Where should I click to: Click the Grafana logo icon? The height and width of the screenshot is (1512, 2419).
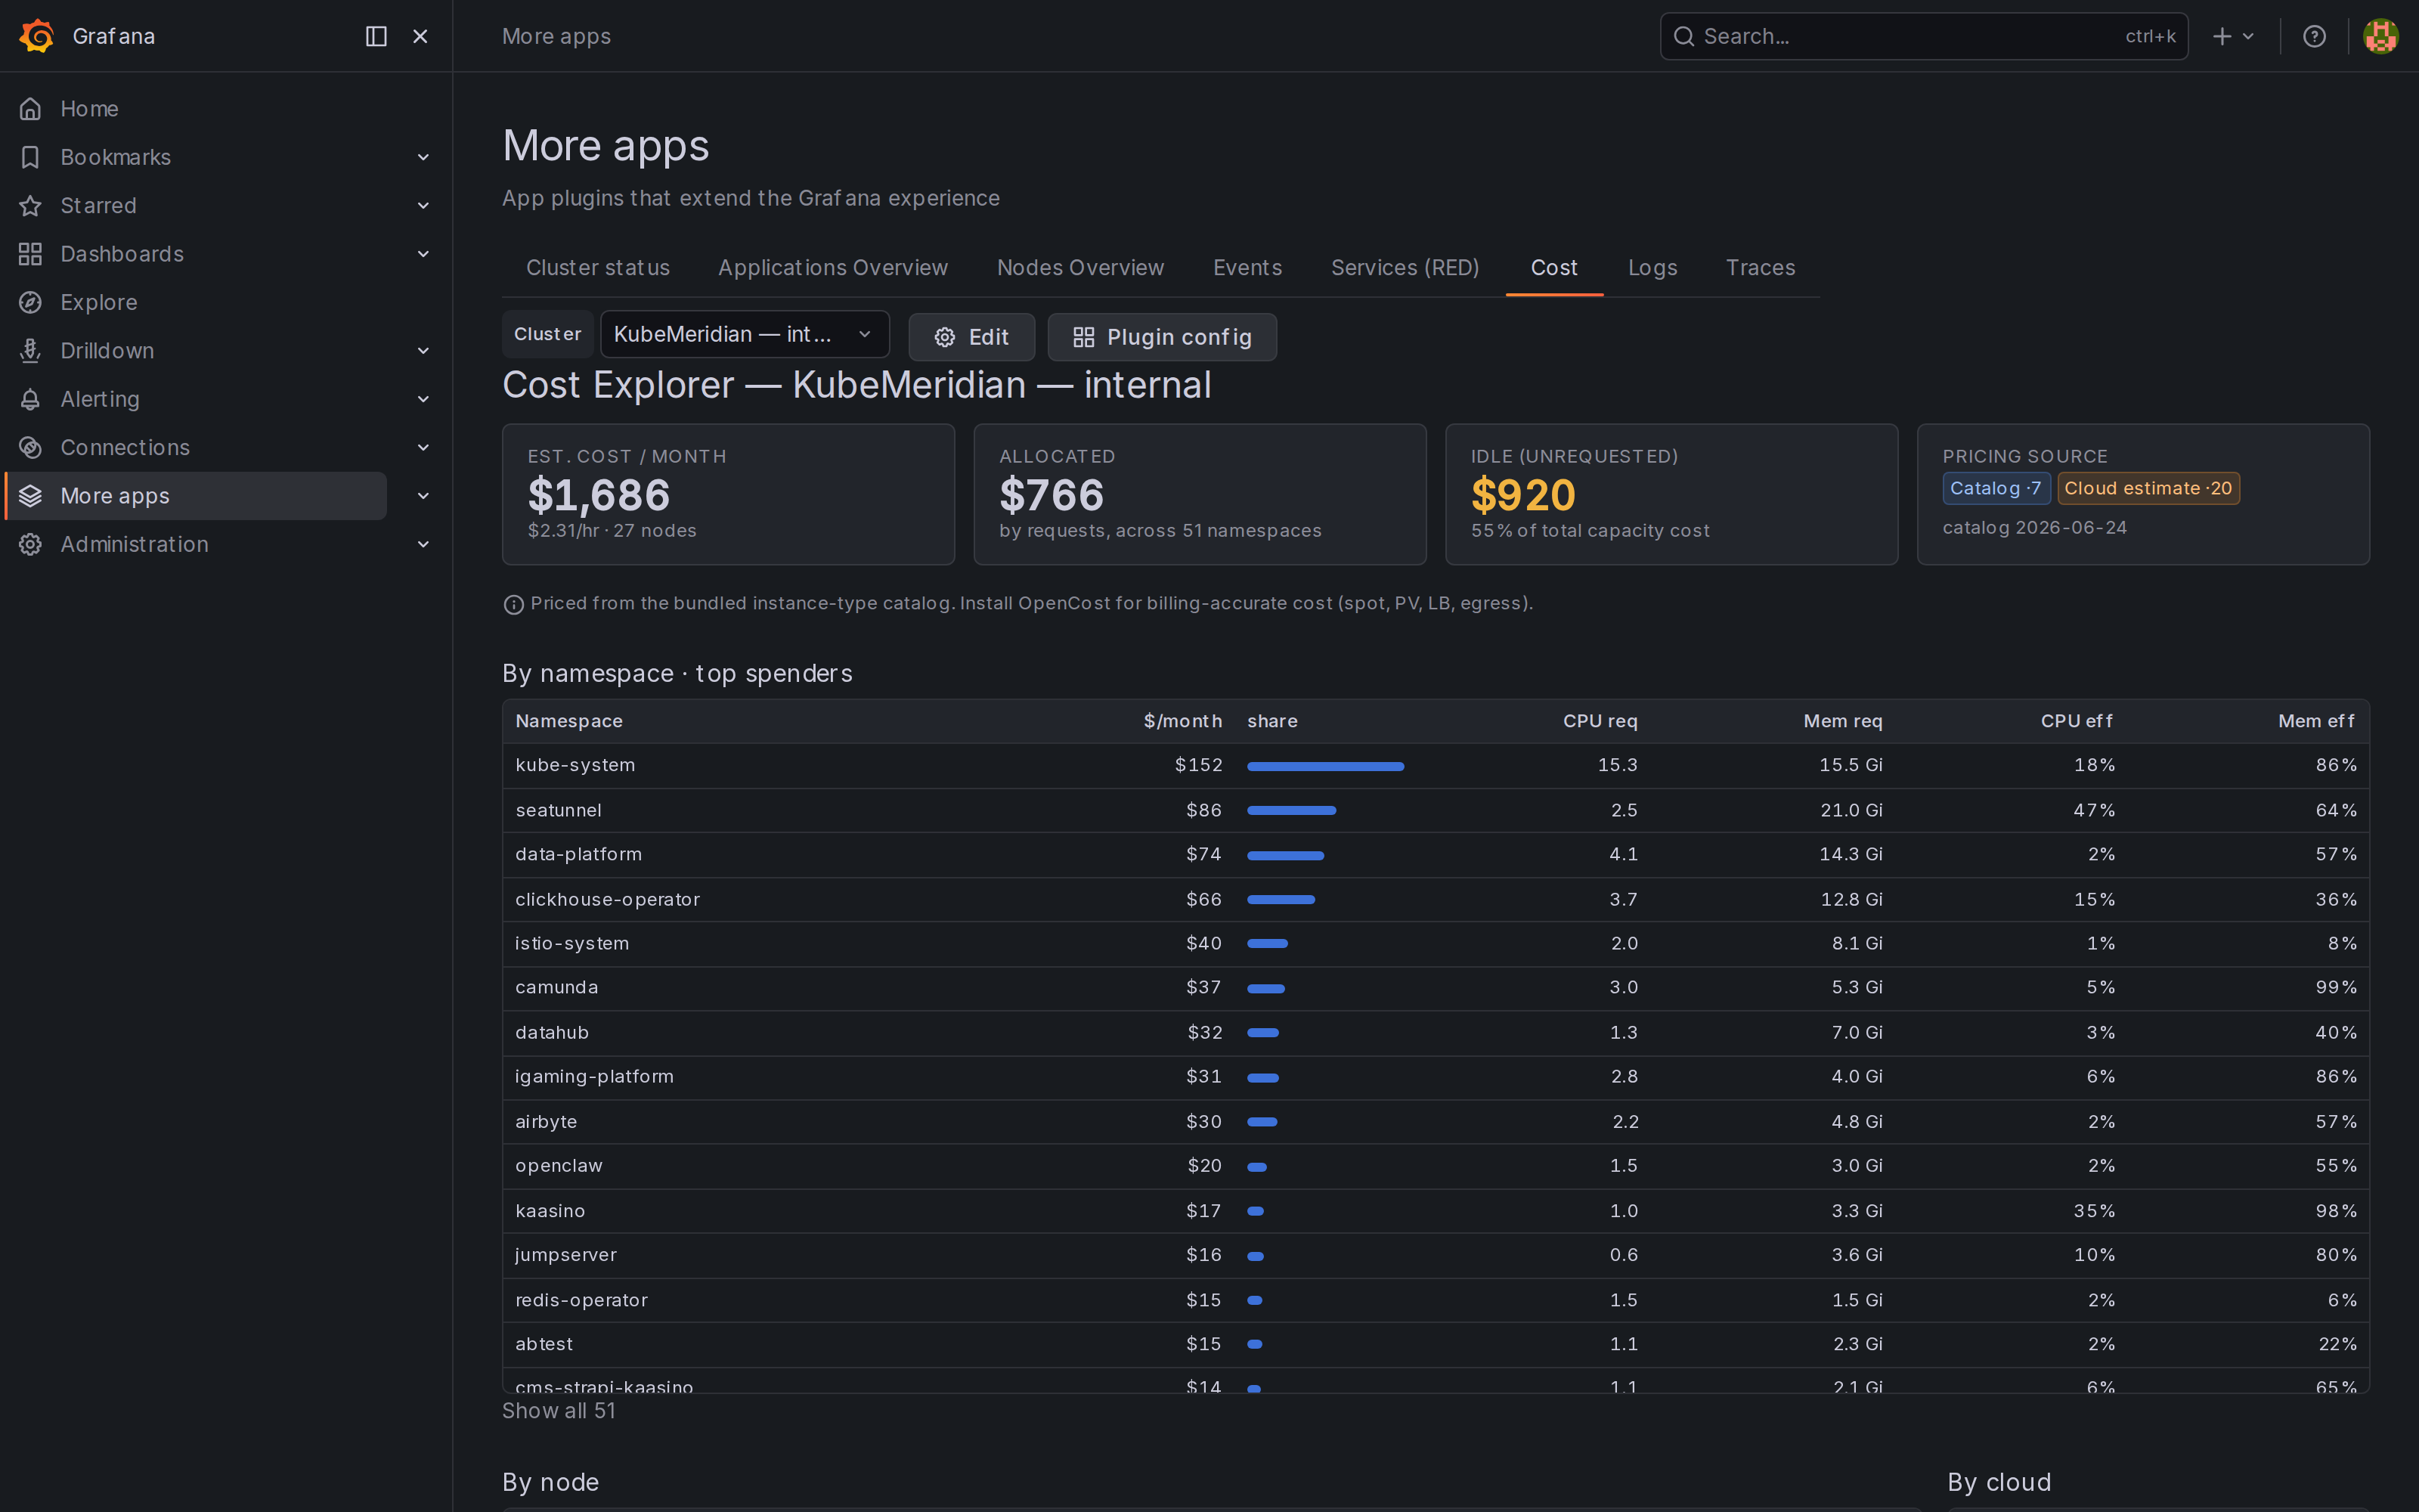tap(37, 36)
